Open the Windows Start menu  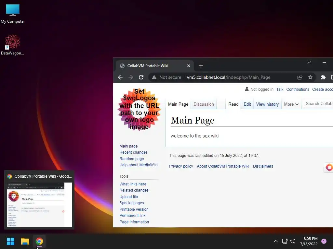(10, 241)
